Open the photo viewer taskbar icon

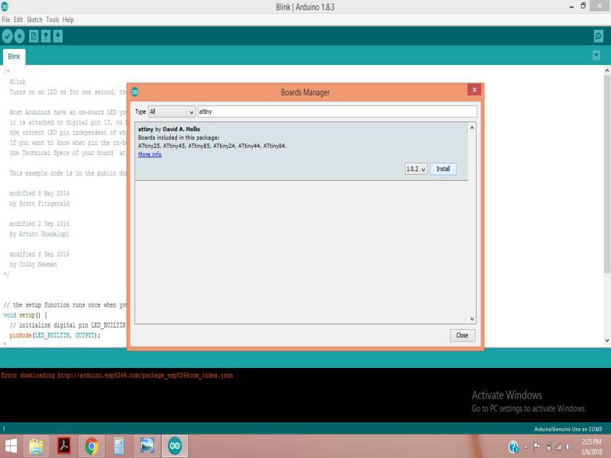[147, 447]
